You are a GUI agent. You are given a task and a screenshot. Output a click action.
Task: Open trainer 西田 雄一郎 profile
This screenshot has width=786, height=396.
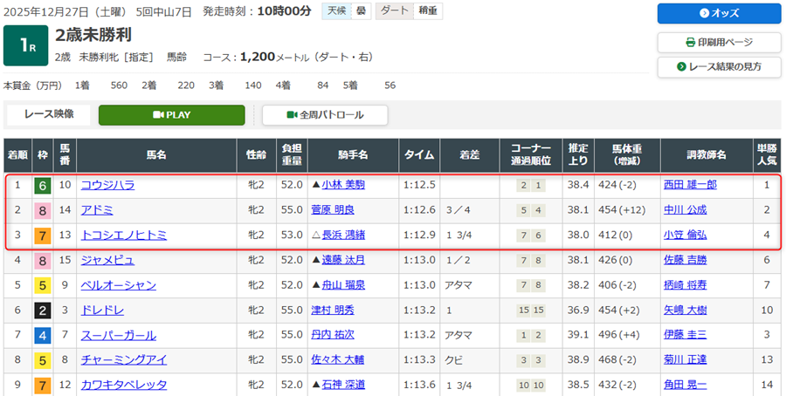[690, 185]
